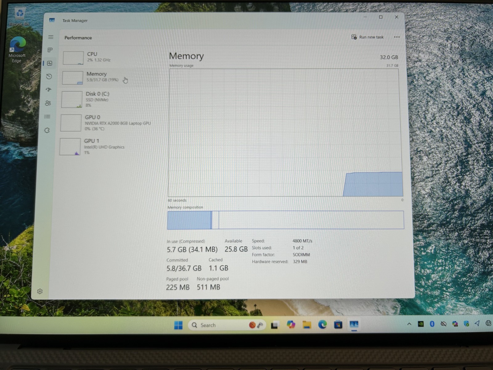
Task: Click the Disk 0 mini graph thumbnail
Action: pyautogui.click(x=72, y=99)
